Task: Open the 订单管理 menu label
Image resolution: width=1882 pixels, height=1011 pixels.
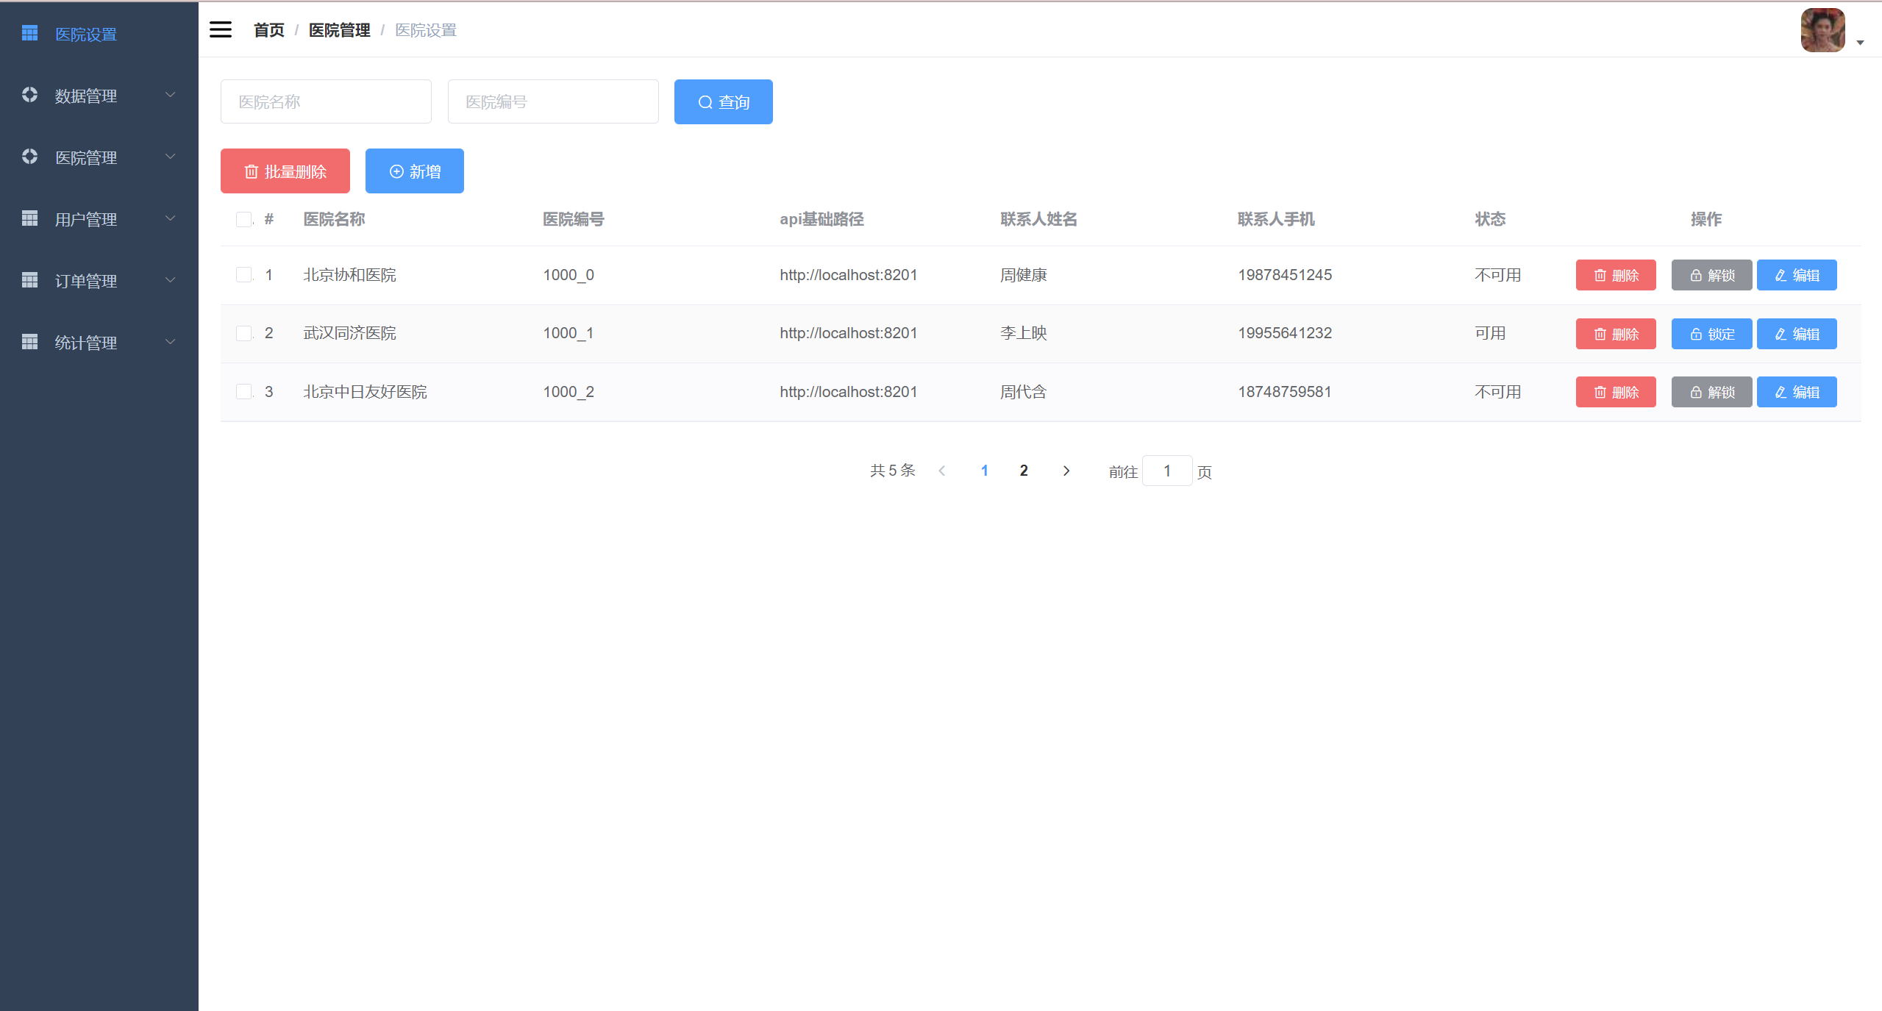Action: tap(86, 282)
